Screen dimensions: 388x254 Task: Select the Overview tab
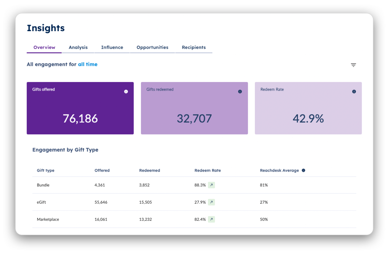coord(44,47)
